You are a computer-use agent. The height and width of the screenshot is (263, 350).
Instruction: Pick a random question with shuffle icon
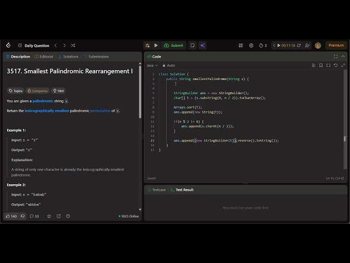73,45
